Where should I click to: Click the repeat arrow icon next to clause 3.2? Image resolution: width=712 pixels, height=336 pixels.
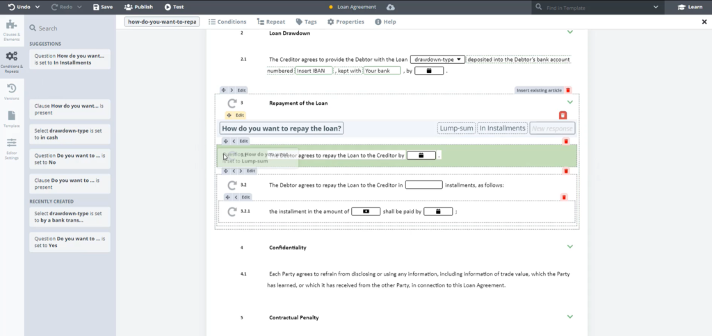click(x=232, y=185)
